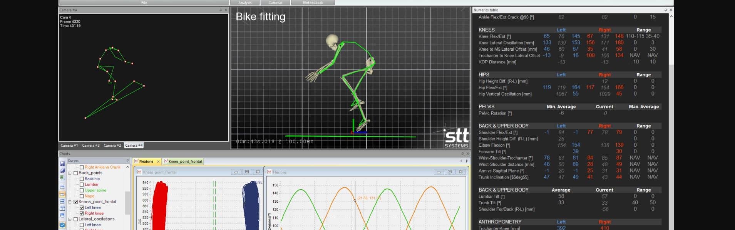Minimize the Flexions chart window

[x=439, y=172]
